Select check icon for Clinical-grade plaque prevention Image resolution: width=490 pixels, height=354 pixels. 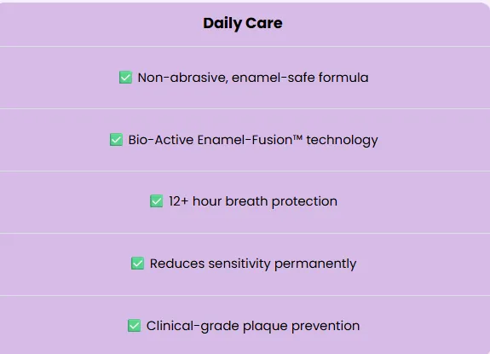pos(134,326)
